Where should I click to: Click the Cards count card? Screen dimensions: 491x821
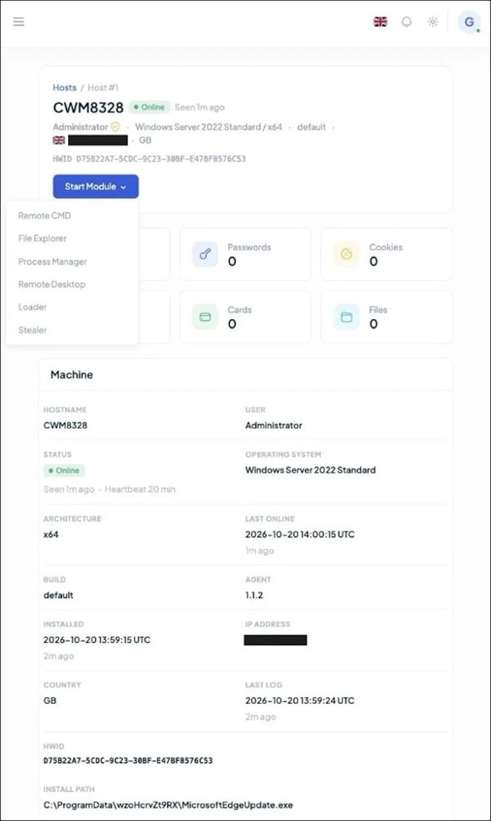click(245, 317)
